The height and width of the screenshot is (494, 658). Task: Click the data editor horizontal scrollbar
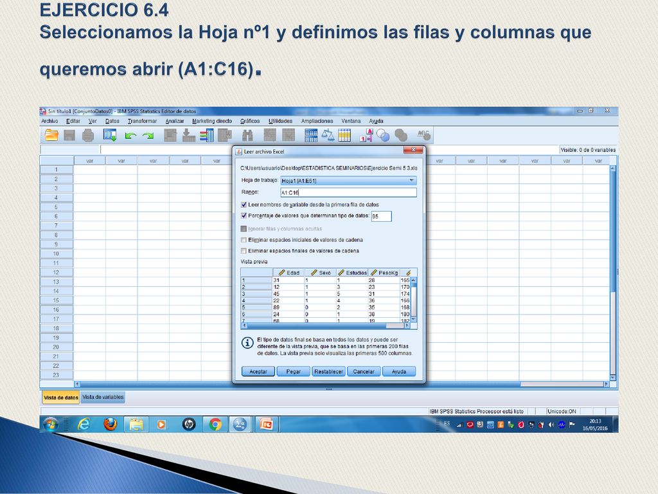(342, 384)
